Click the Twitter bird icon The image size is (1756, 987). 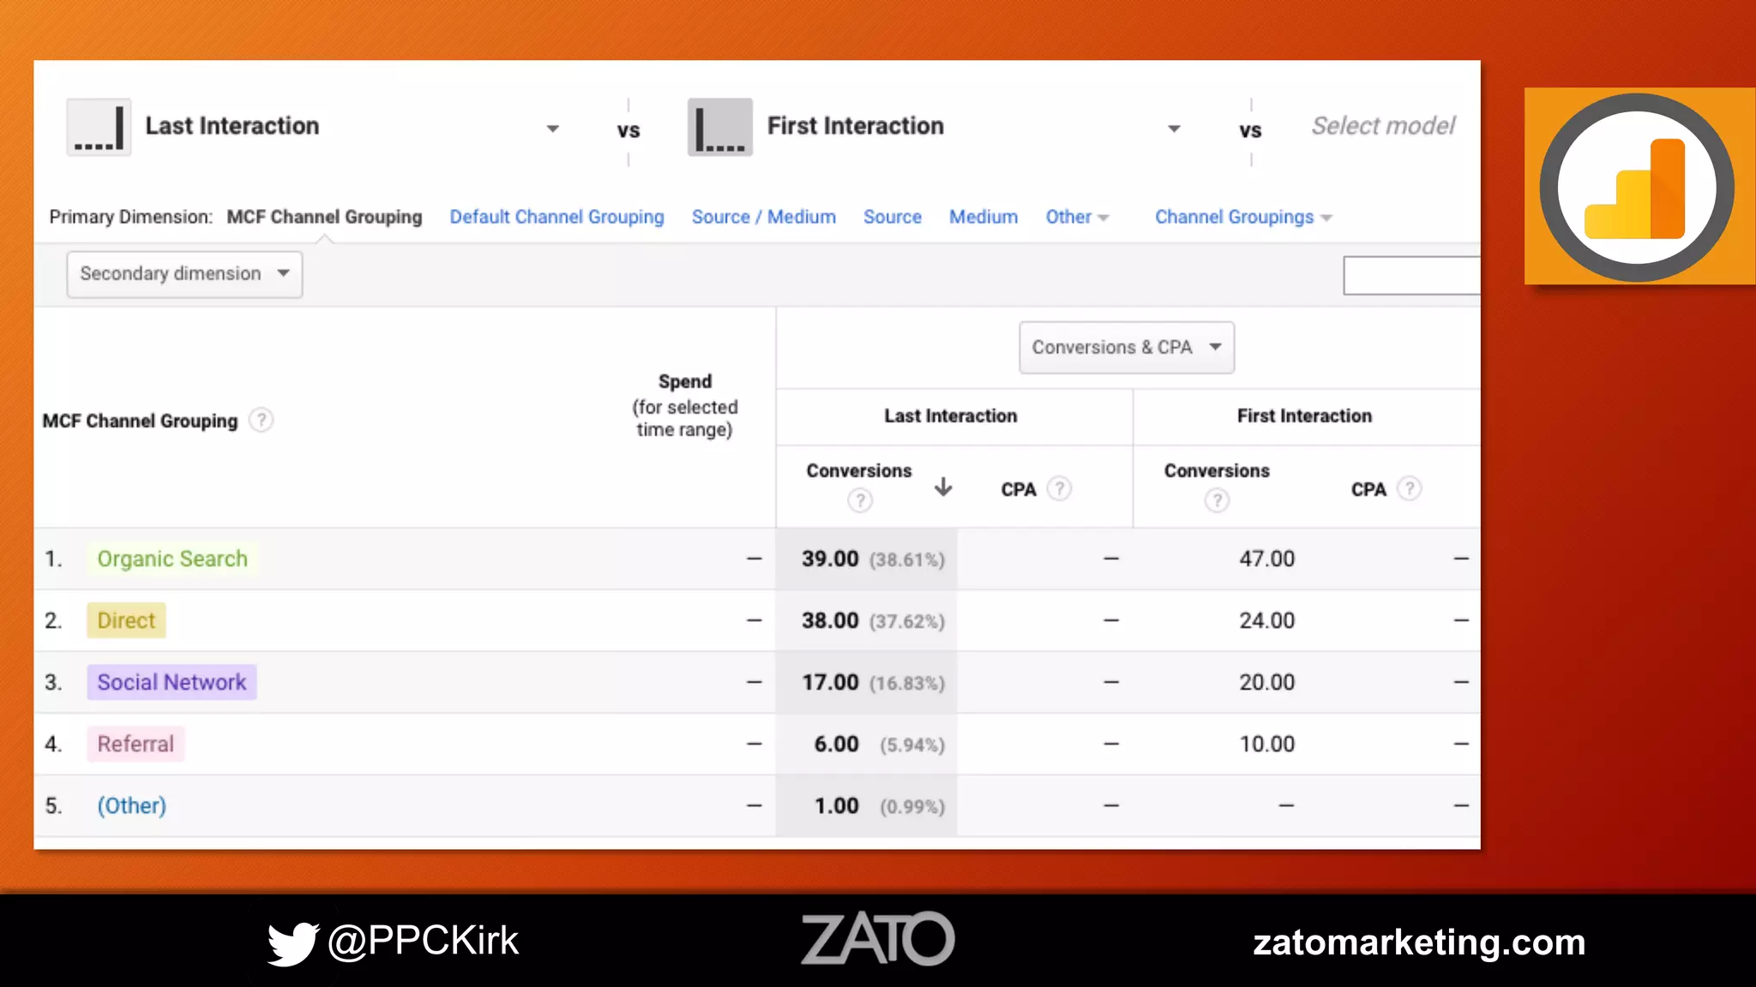pos(292,942)
